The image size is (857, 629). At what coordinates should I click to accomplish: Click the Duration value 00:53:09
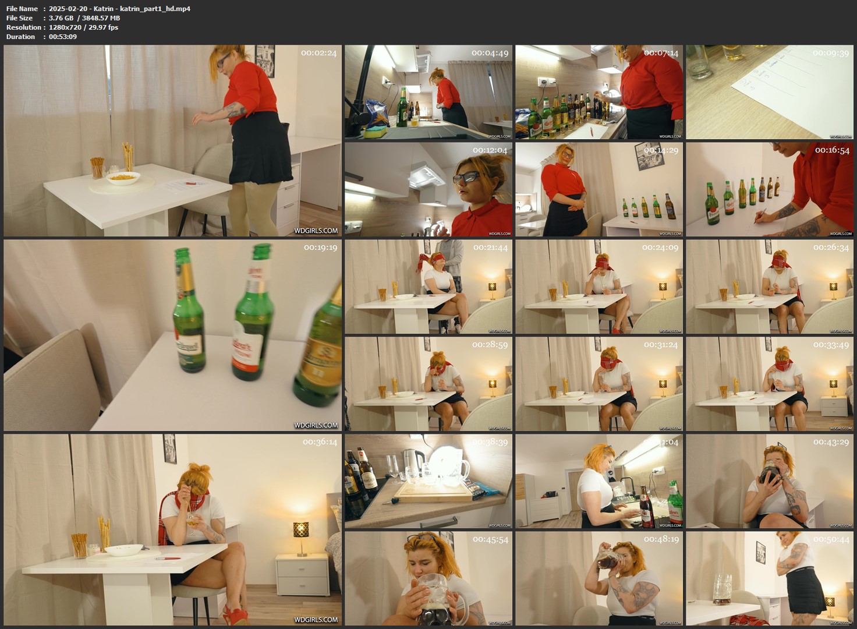[x=63, y=37]
